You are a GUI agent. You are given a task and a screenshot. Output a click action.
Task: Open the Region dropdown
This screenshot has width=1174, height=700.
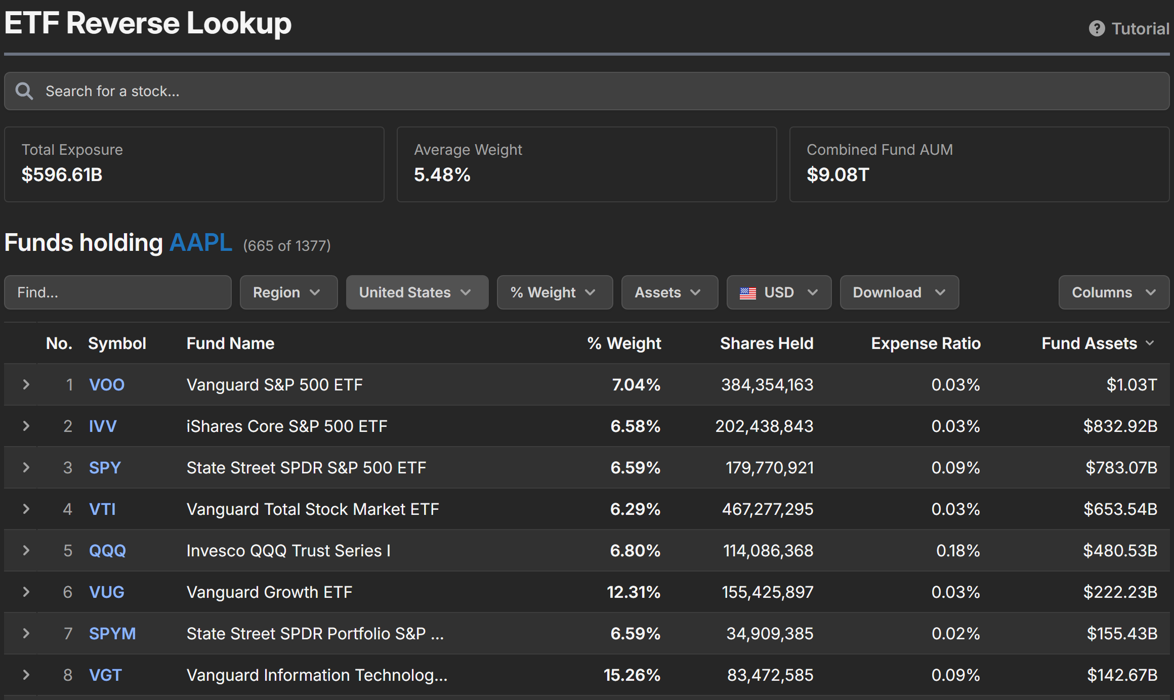point(288,292)
